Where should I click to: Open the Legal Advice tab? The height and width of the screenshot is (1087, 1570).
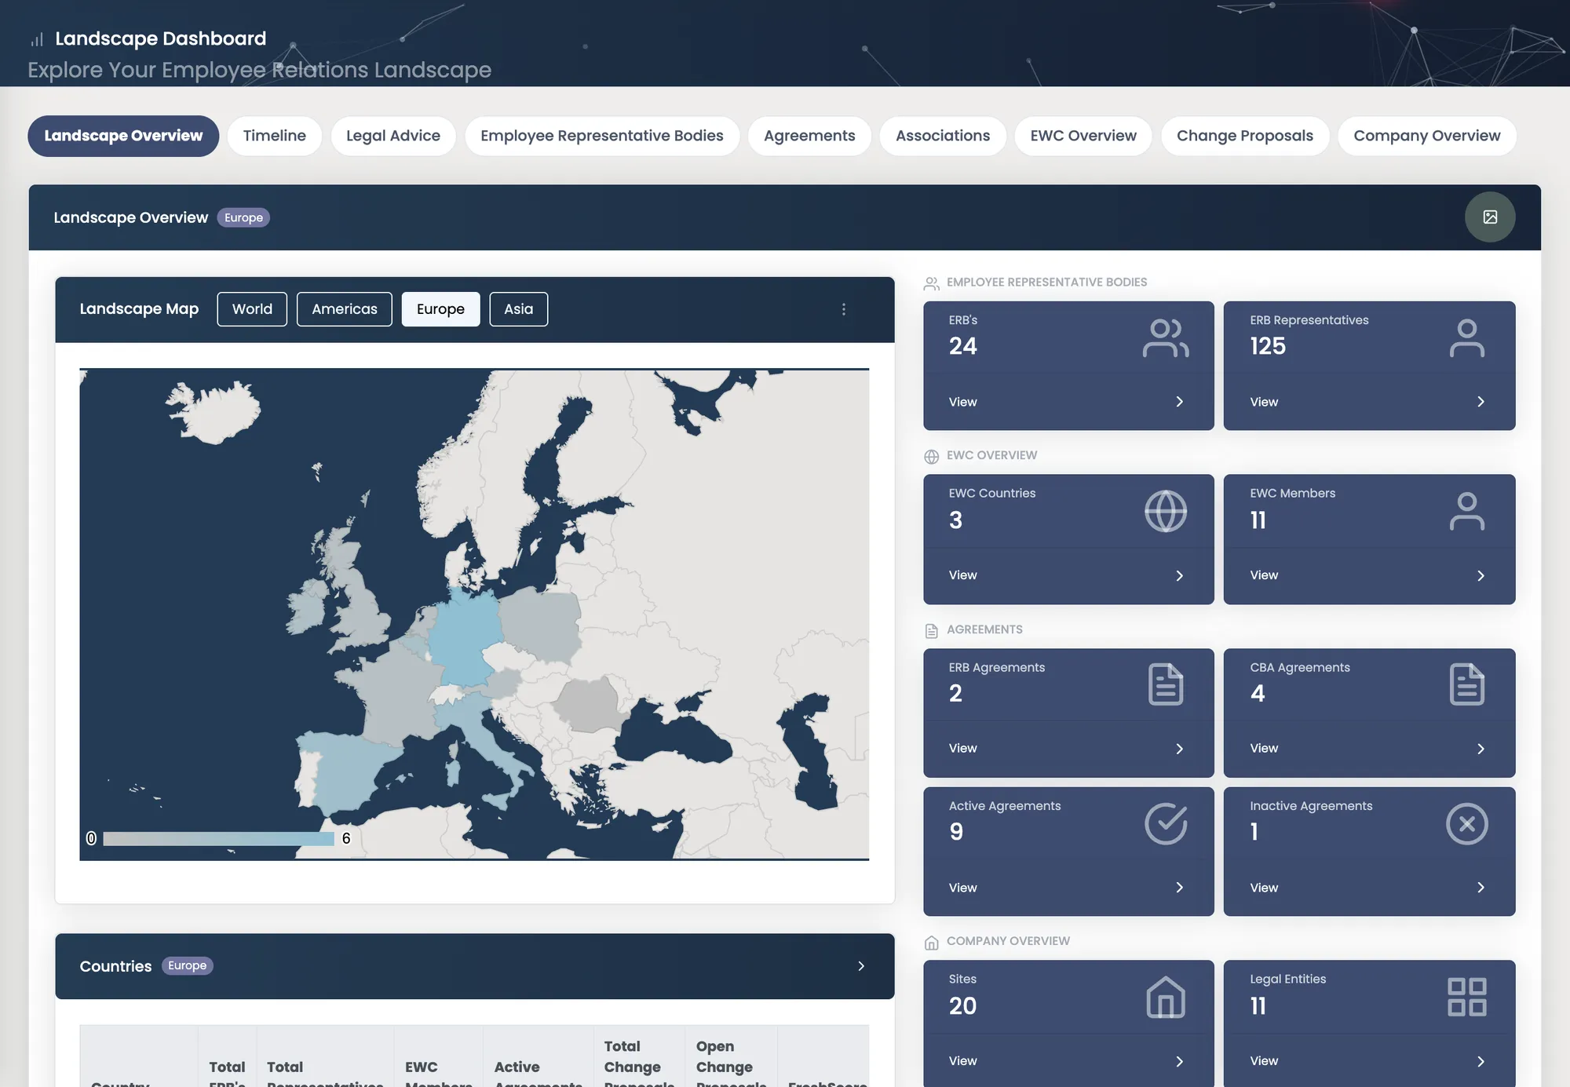[393, 136]
